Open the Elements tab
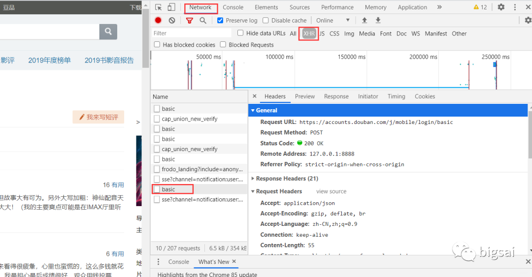The height and width of the screenshot is (277, 532). 266,7
